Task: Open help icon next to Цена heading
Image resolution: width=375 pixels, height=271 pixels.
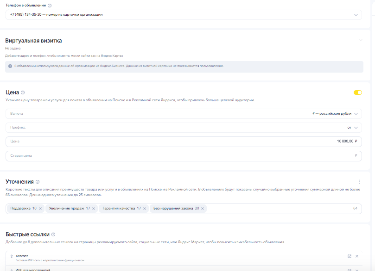Action: point(23,92)
